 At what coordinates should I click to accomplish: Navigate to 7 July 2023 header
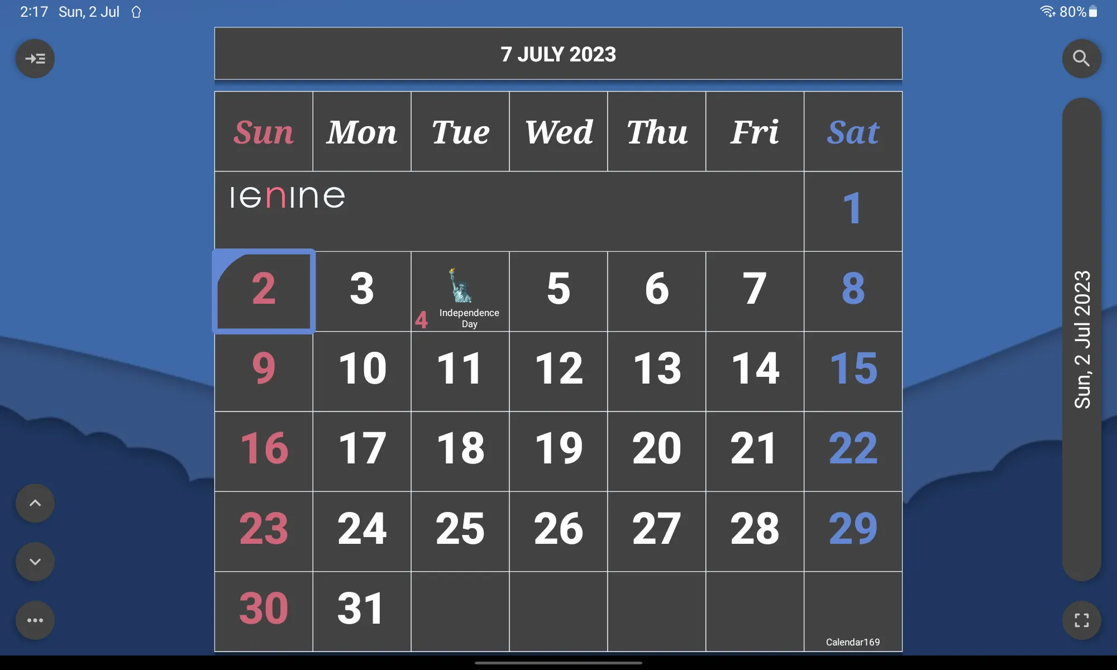[x=558, y=54]
